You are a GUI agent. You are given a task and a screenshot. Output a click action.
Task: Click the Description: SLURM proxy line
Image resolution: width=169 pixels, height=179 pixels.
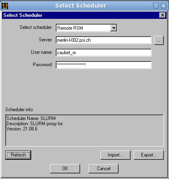(x=34, y=124)
